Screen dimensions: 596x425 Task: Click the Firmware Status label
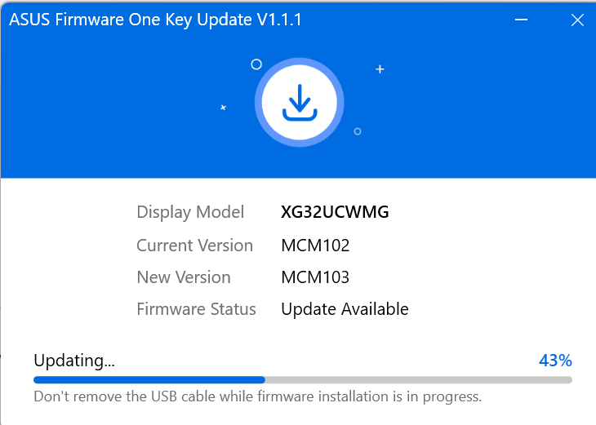(x=196, y=309)
